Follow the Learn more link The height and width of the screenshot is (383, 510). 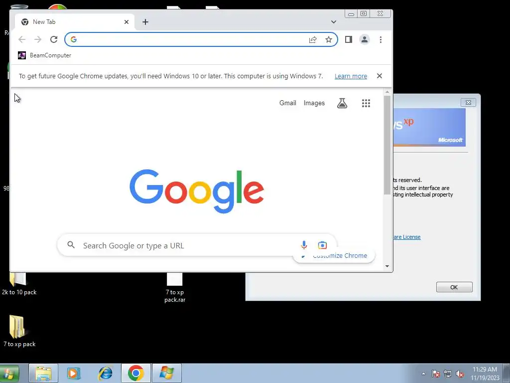point(351,76)
